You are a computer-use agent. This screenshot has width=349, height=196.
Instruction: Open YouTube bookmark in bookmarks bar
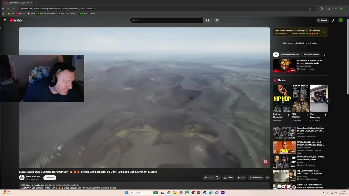[21, 13]
